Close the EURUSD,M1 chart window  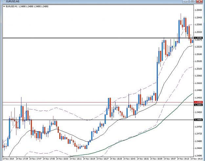(x=199, y=1)
